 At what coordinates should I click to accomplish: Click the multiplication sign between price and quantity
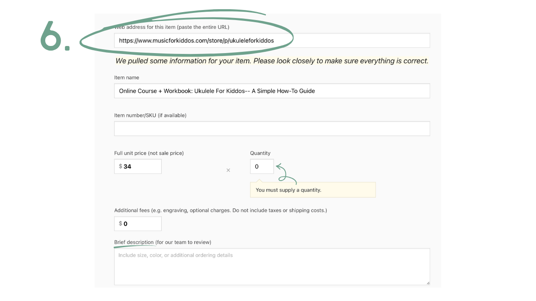228,170
